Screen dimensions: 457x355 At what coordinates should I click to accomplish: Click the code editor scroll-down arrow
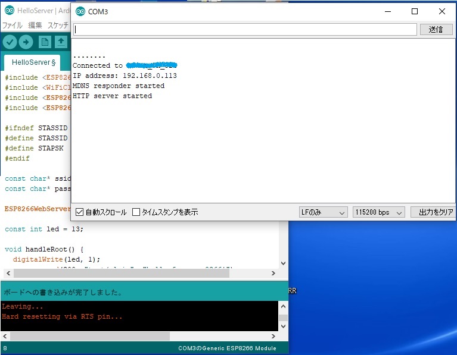(283, 263)
